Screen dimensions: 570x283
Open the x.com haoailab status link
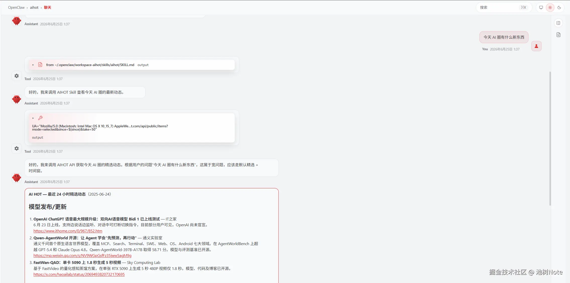(79, 274)
